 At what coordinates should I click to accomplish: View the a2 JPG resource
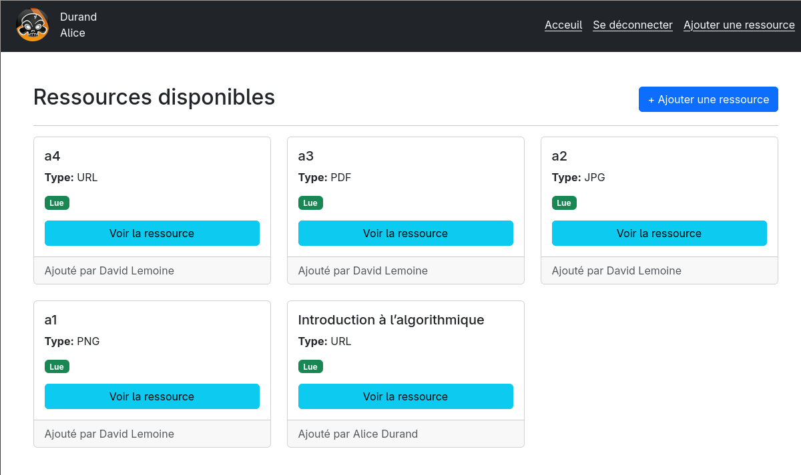point(659,233)
